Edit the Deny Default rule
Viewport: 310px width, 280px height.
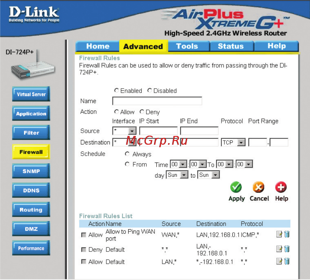tap(279, 249)
